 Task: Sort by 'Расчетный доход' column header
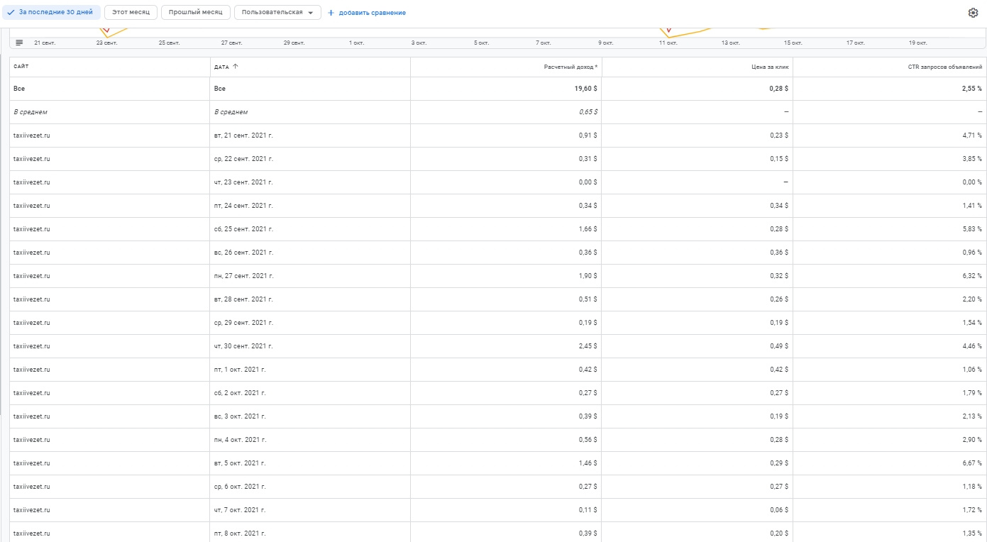[x=570, y=67]
